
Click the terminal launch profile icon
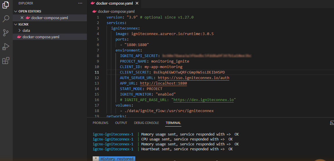click(332, 123)
